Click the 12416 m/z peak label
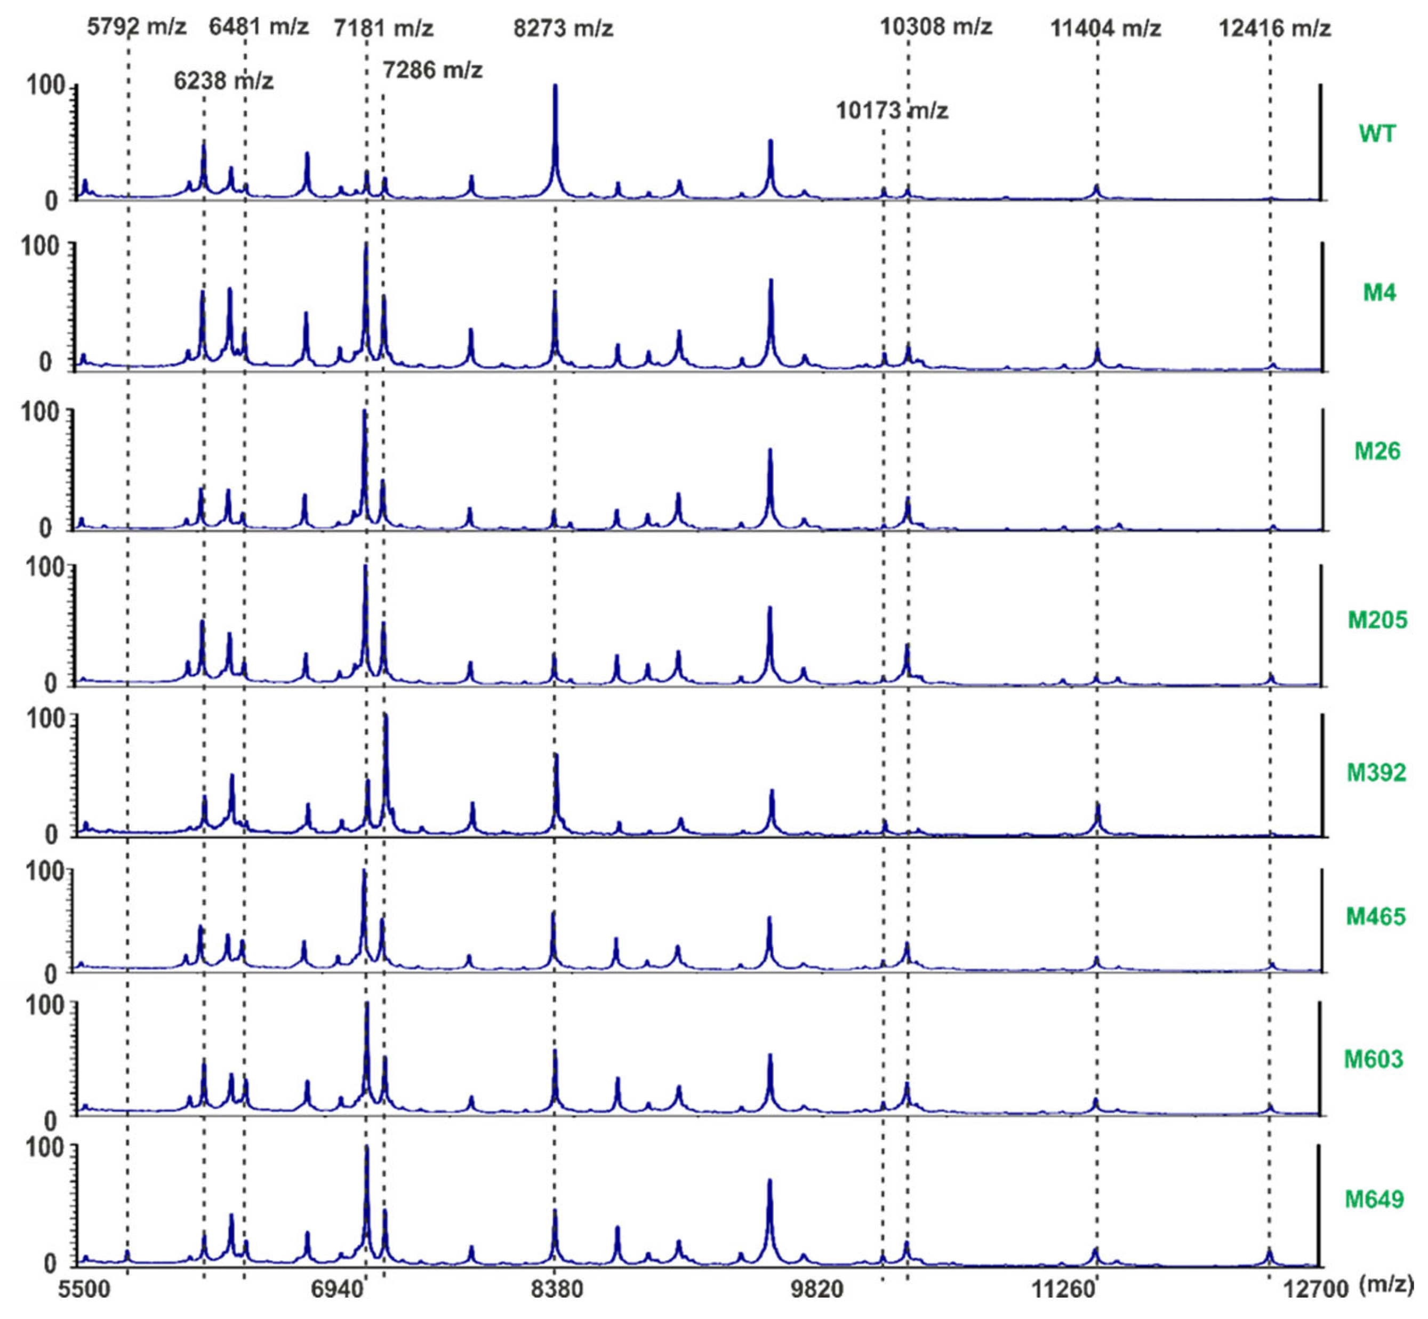 [x=1274, y=28]
